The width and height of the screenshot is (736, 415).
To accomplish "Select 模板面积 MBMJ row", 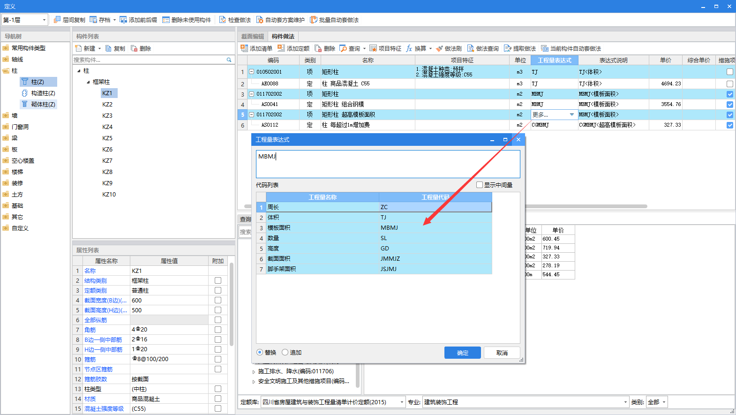I will [374, 227].
